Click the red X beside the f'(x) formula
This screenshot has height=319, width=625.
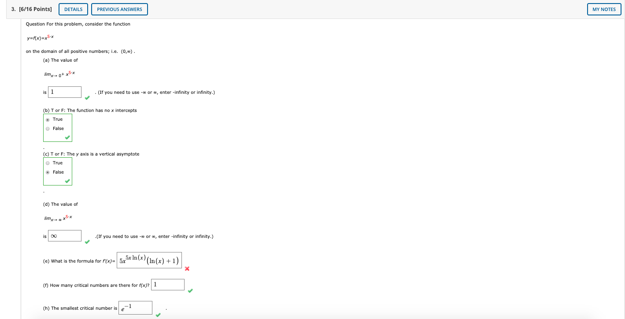pos(187,269)
